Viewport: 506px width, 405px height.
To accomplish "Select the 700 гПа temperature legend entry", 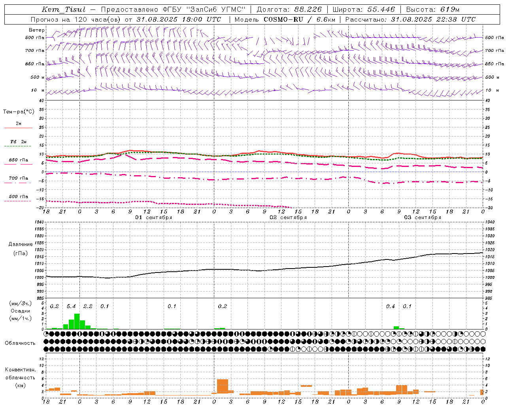I will 19,180.
